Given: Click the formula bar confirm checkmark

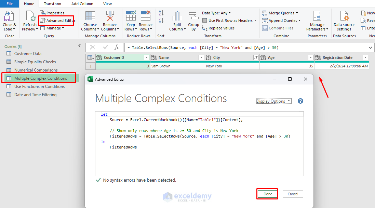Looking at the screenshot, I should (105, 48).
